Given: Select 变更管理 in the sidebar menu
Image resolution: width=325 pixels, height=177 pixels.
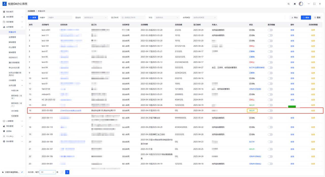Looking at the screenshot, I should point(12,37).
